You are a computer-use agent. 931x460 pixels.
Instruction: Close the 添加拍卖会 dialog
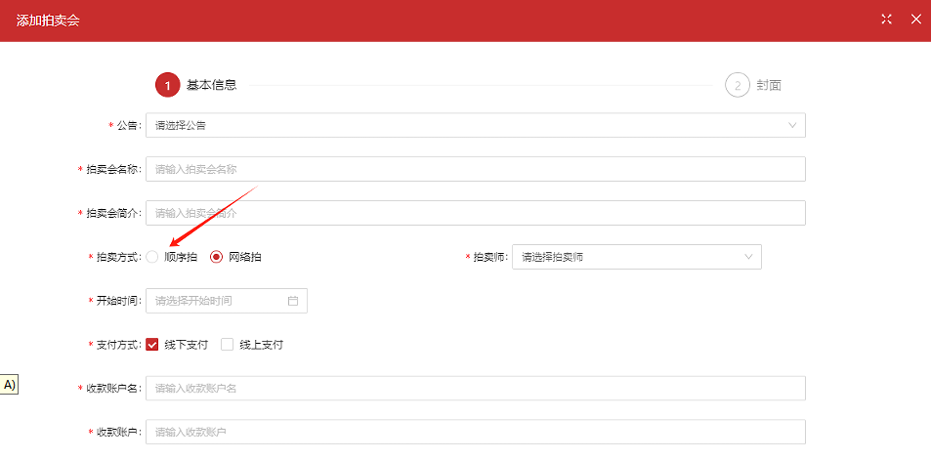pos(915,19)
